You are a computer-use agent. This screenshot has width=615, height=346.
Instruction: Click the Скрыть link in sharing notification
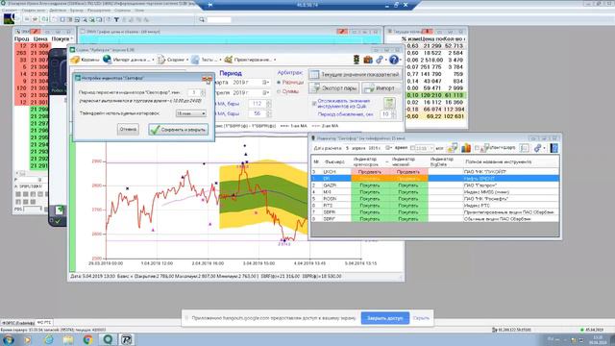[421, 318]
